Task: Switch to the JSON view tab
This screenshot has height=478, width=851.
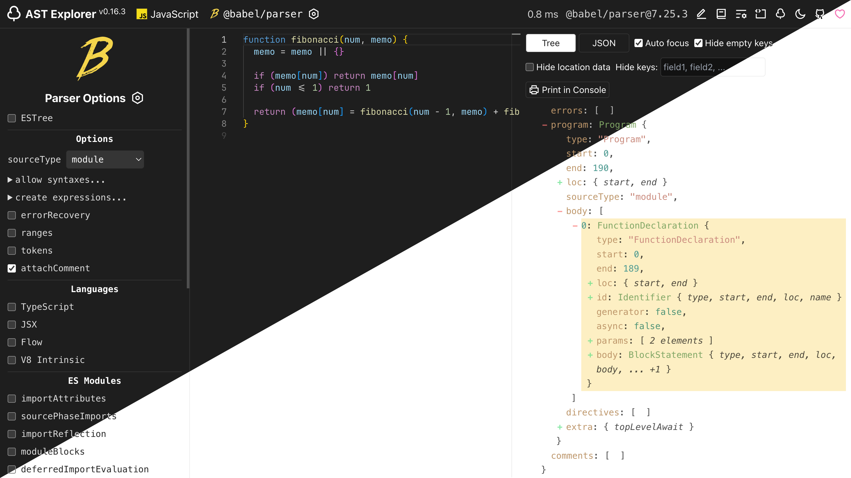Action: 603,43
